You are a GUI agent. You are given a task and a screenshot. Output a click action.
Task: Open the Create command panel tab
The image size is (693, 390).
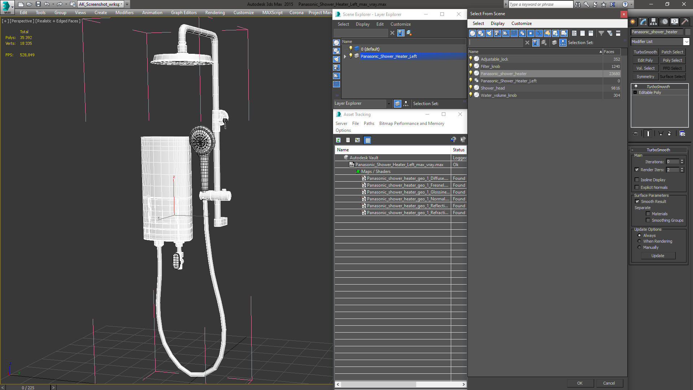[x=633, y=22]
